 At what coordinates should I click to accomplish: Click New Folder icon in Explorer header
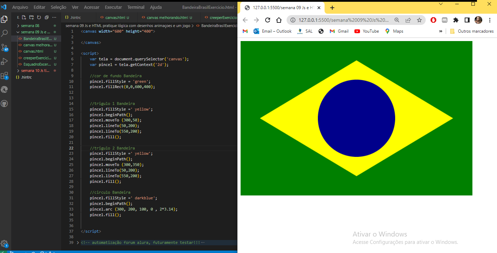(x=32, y=17)
